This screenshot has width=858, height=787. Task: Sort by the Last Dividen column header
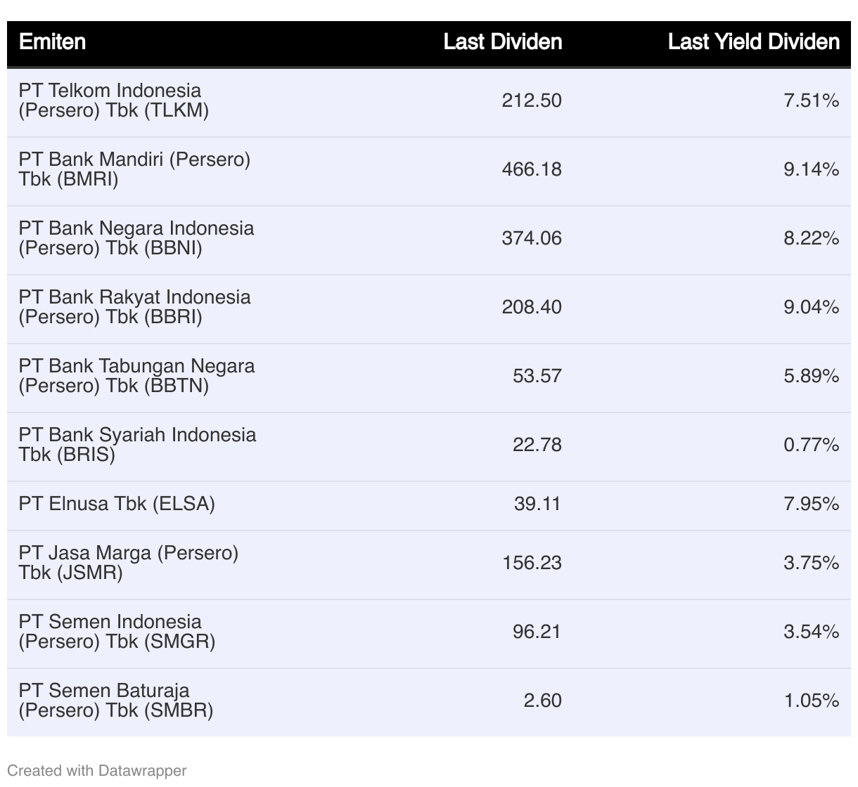[502, 42]
